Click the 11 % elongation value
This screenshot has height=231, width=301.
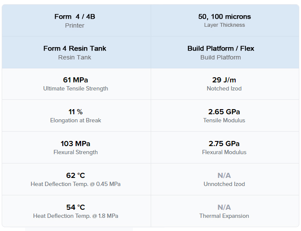click(x=76, y=112)
